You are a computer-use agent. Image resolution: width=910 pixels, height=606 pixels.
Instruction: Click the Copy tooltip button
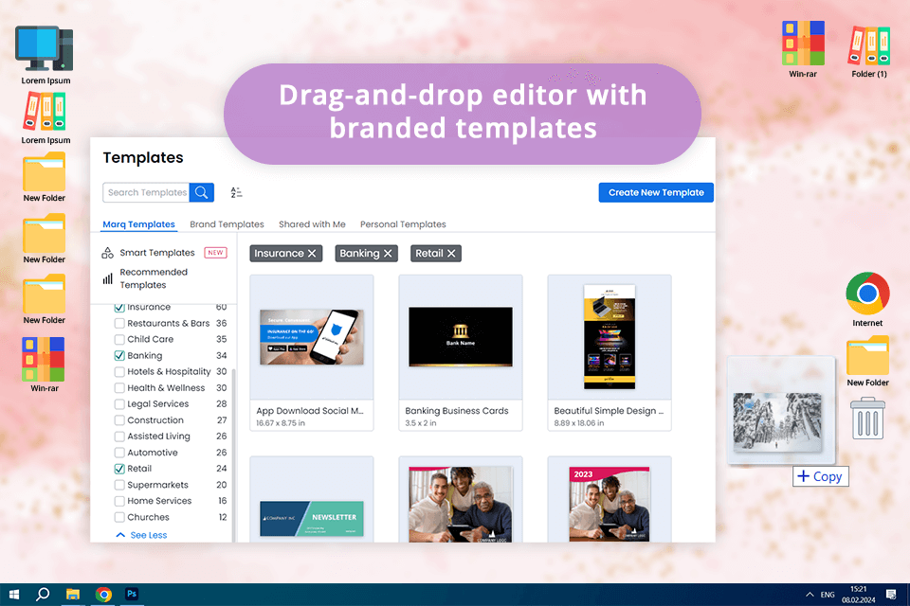[x=821, y=476]
